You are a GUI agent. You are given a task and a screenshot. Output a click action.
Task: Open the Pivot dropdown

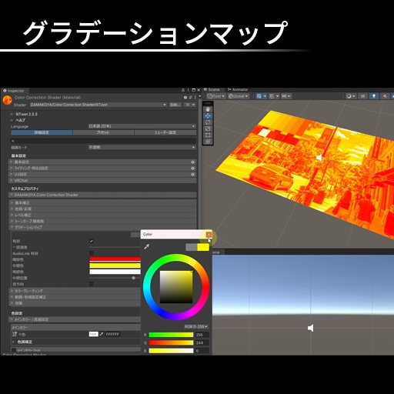point(216,96)
